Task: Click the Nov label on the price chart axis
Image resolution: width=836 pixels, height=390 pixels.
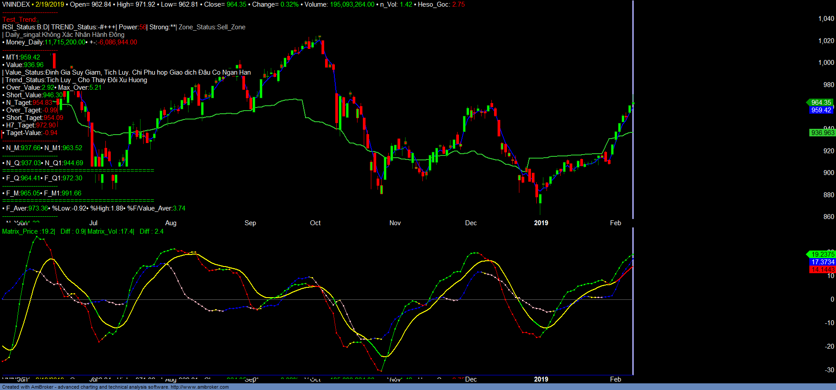Action: coord(395,223)
